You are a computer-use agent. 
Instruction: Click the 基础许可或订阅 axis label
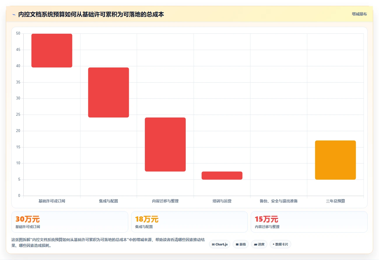(x=52, y=201)
